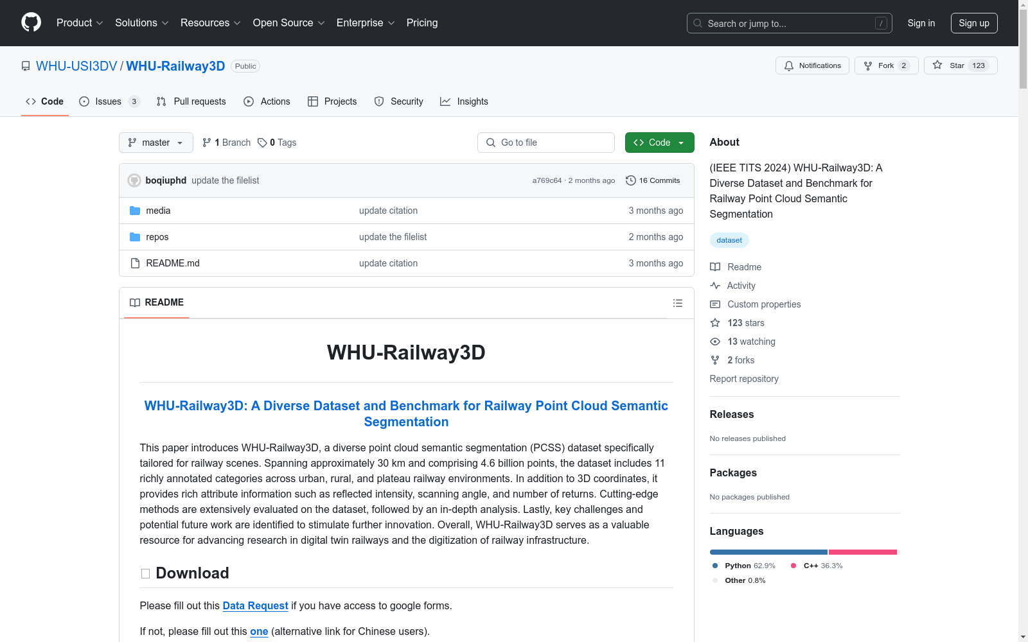Expand the Enterprise menu
This screenshot has width=1028, height=642.
pos(366,23)
